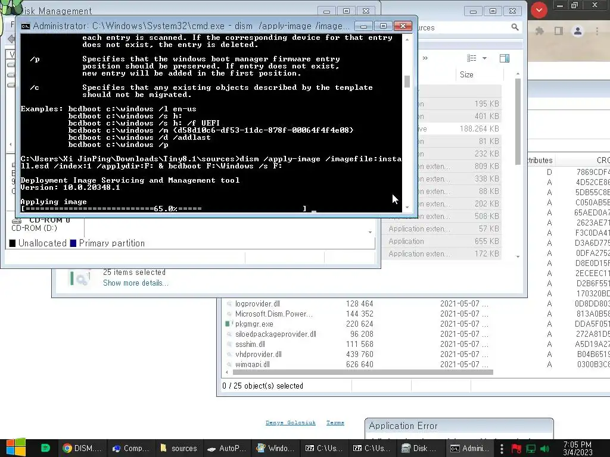Viewport: 610px width, 457px height.
Task: Click the Windows Start button
Action: pyautogui.click(x=16, y=447)
